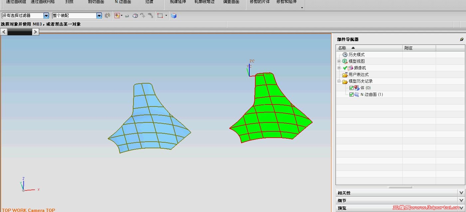Click the greyed find-in-navigator icon
Image resolution: width=466 pixels, height=212 pixels.
143,16
